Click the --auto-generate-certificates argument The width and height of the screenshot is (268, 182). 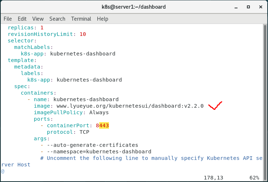tap(93, 145)
